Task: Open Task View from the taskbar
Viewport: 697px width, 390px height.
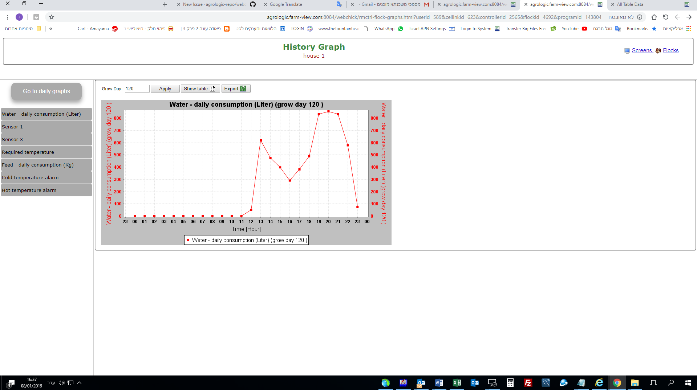Action: point(653,383)
